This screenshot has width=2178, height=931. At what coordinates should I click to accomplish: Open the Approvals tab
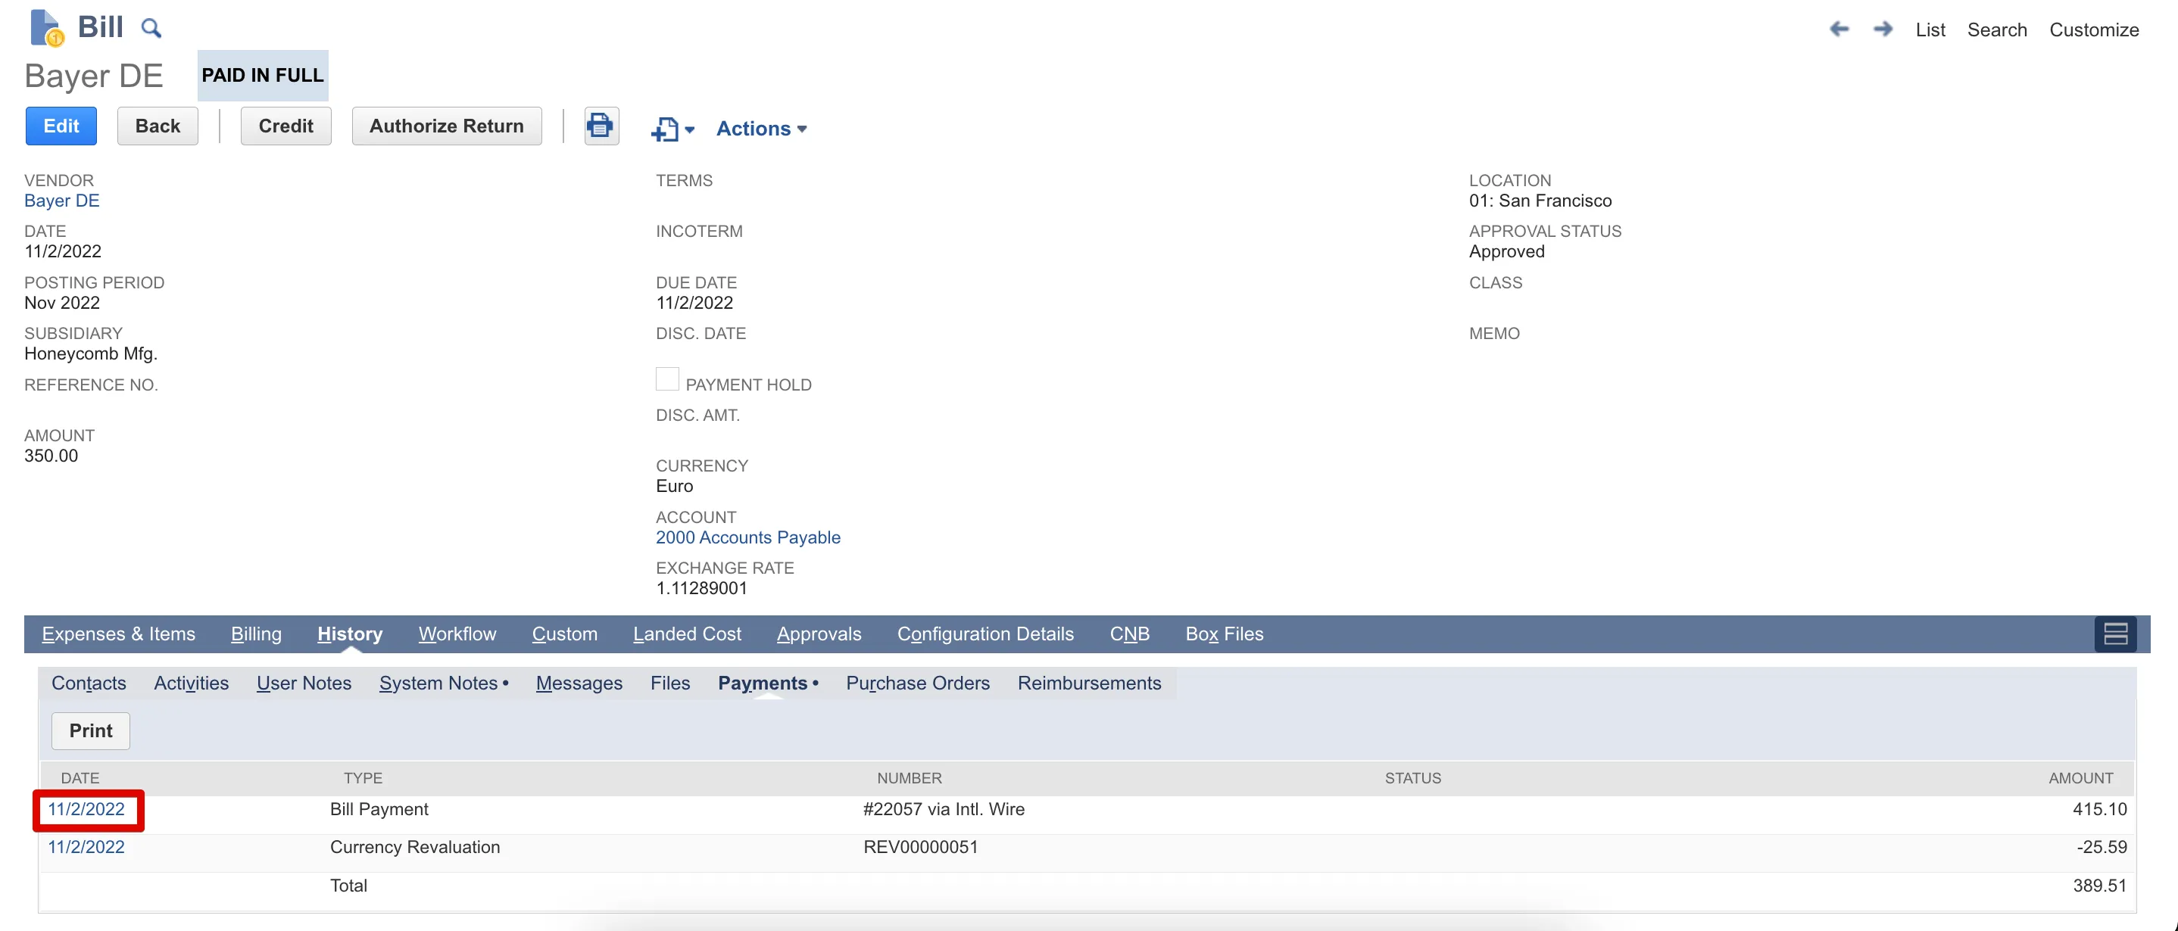(x=819, y=634)
